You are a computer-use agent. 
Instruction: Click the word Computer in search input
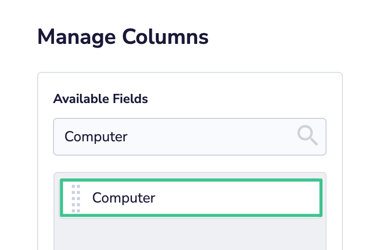tap(96, 137)
